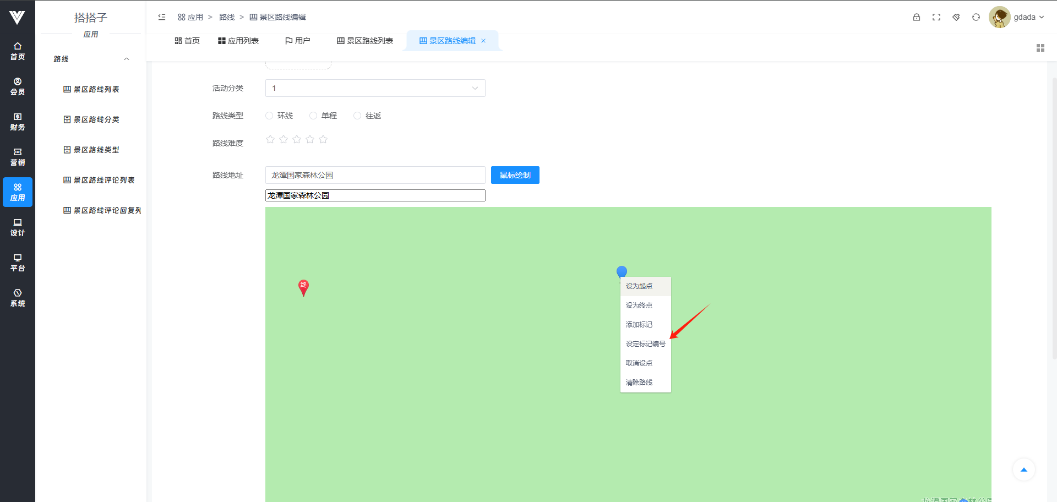Viewport: 1057px width, 502px height.
Task: Select the 单程 route type radio
Action: [313, 116]
